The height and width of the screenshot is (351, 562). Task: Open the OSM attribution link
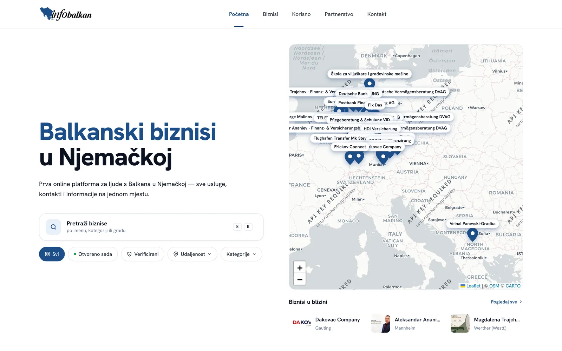point(494,286)
